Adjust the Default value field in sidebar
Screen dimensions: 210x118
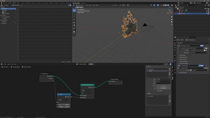coord(163,85)
